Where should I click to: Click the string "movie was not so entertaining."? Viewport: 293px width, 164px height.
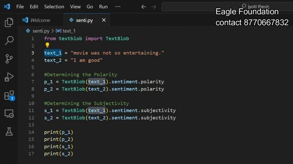(x=117, y=53)
